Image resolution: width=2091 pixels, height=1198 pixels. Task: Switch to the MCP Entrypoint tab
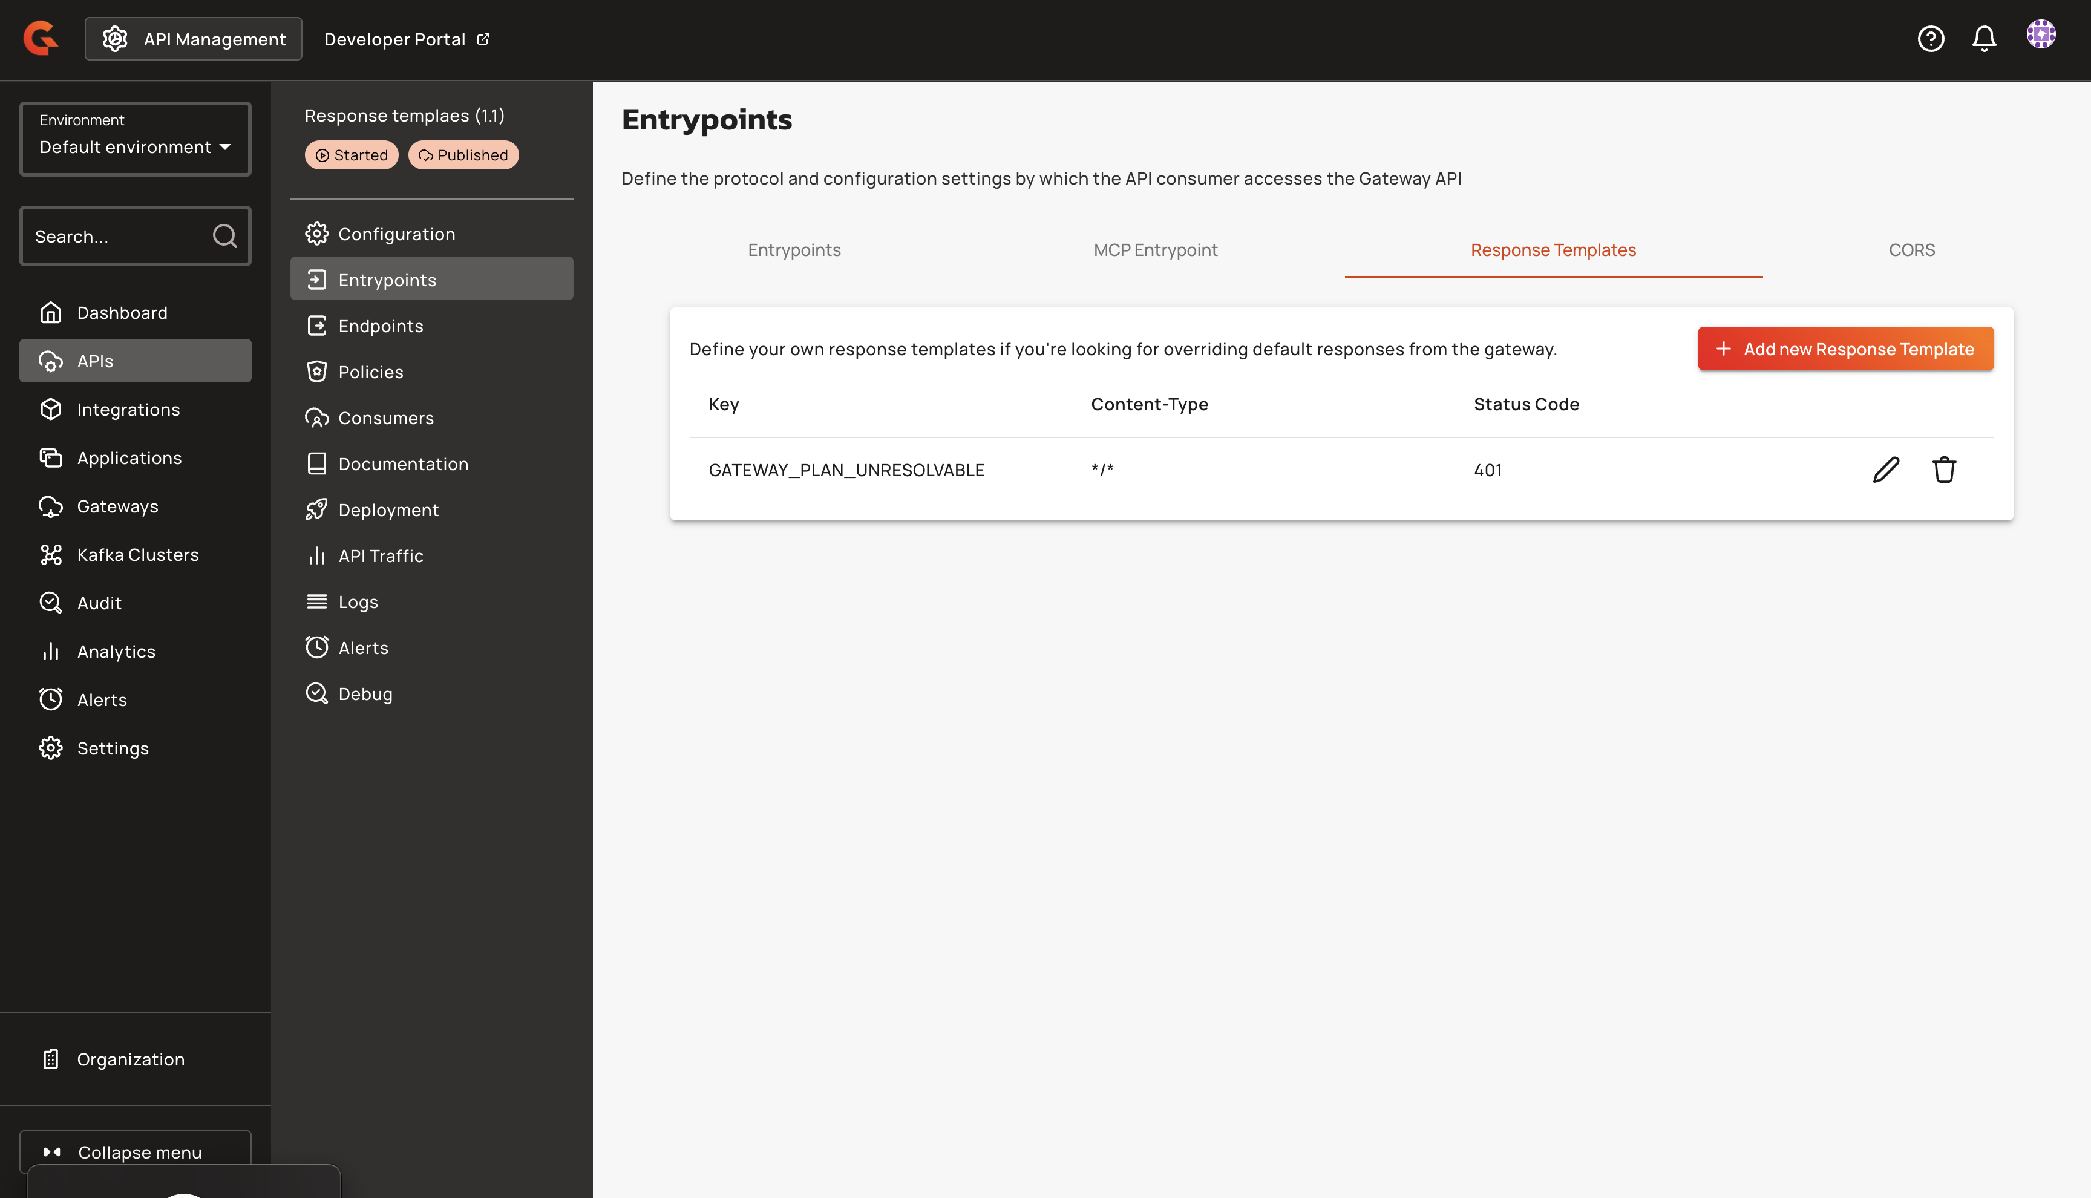coord(1155,250)
